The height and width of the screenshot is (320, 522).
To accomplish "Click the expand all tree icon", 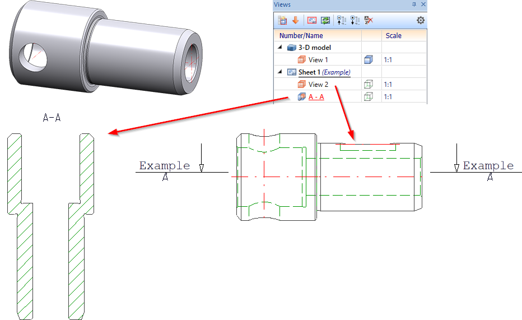I will (x=355, y=20).
